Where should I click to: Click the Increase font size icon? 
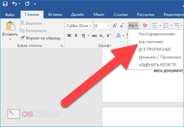click(x=115, y=26)
